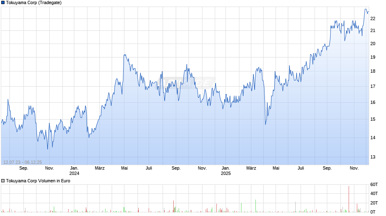The image size is (386, 216).
Task: Click the price axis label 13
Action: pyautogui.click(x=373, y=157)
